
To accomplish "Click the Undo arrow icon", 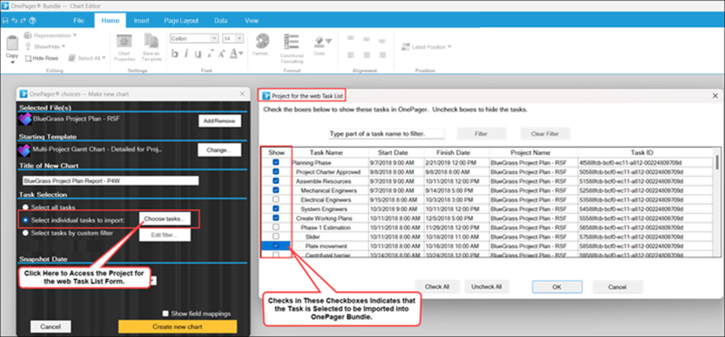I will [14, 21].
